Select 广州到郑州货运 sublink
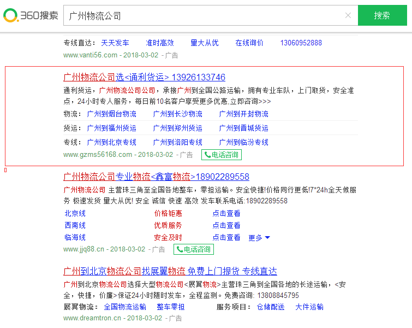Screen dimensions: 412x328 177,128
